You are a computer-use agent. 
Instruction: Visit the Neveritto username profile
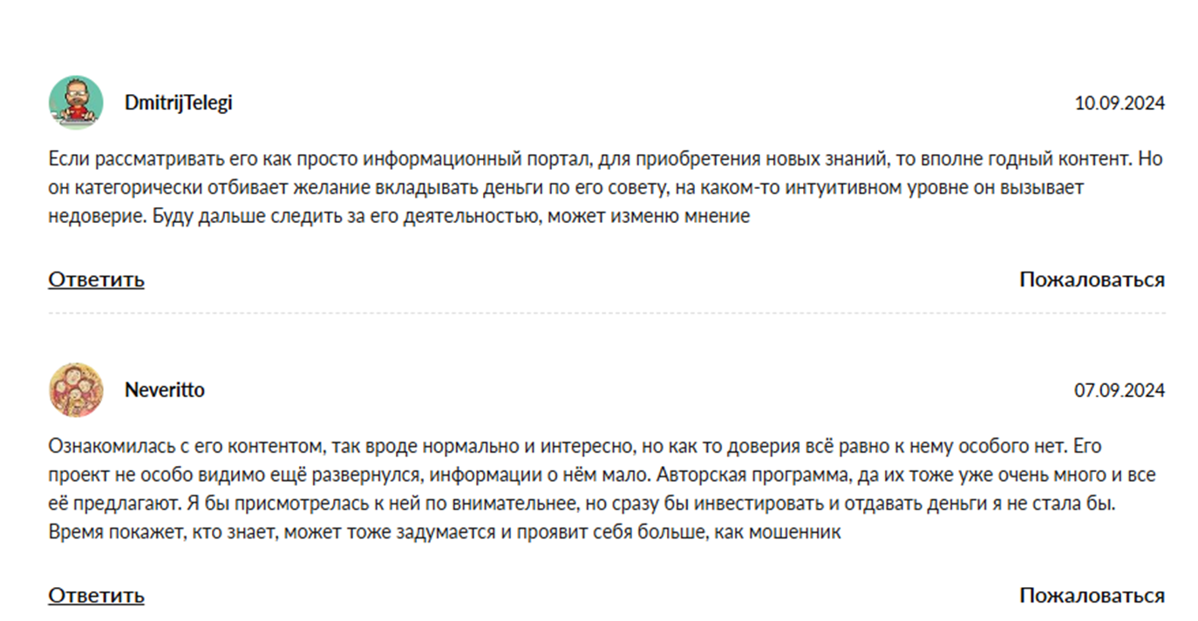tap(165, 390)
